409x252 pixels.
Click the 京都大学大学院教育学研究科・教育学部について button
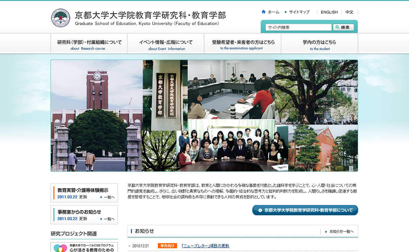[x=305, y=210]
